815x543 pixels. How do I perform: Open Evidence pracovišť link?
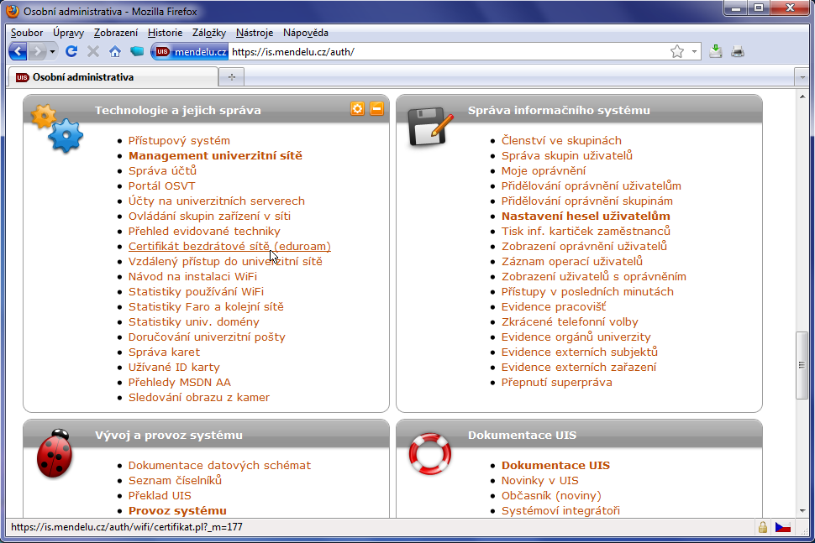pyautogui.click(x=554, y=307)
